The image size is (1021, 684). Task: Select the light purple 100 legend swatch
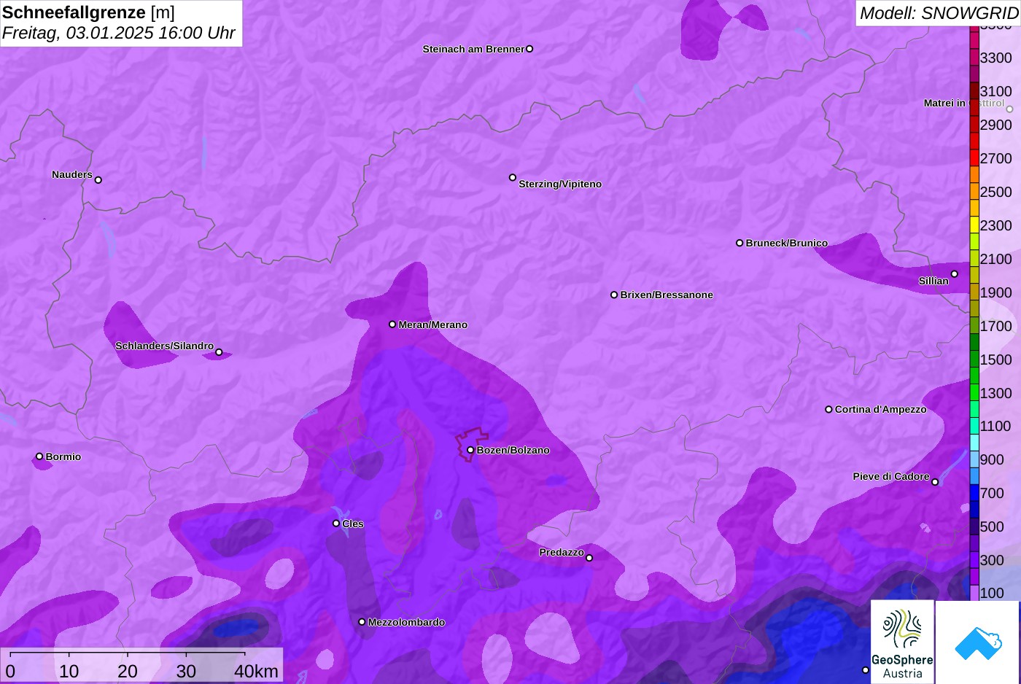(974, 593)
